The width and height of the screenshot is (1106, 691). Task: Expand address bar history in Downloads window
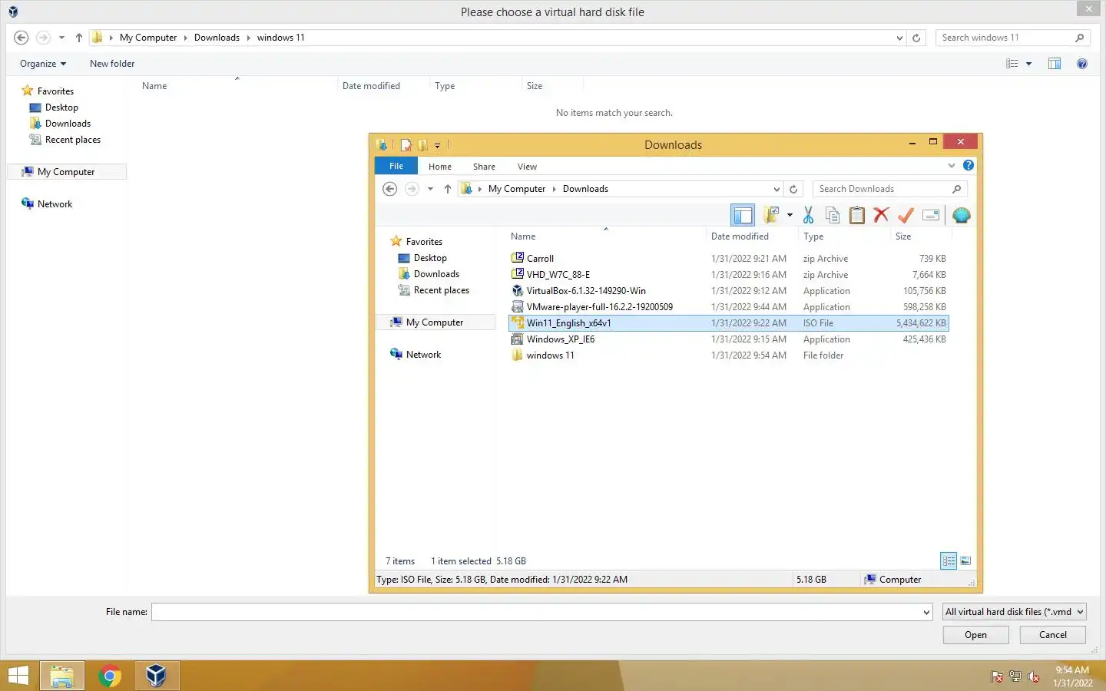777,189
